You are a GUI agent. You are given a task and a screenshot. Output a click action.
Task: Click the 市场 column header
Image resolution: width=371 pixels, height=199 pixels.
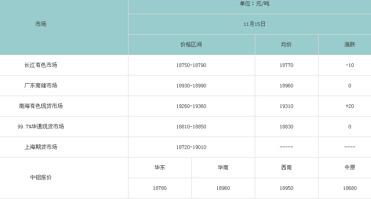[x=41, y=24]
